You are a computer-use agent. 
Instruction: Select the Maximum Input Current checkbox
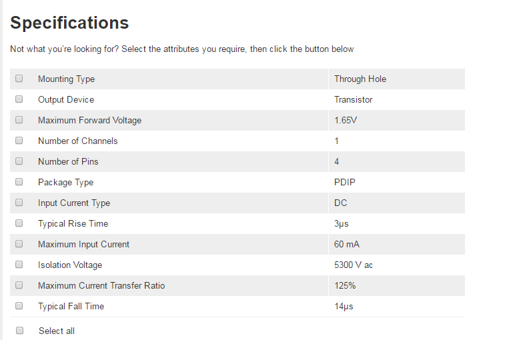[x=19, y=243]
